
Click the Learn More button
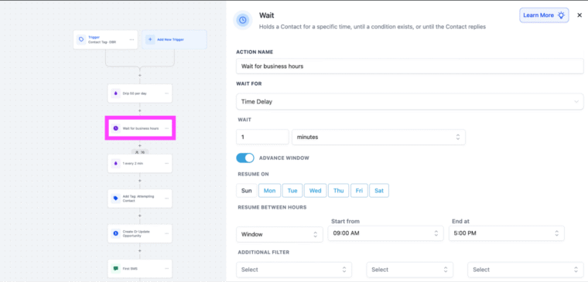(544, 15)
